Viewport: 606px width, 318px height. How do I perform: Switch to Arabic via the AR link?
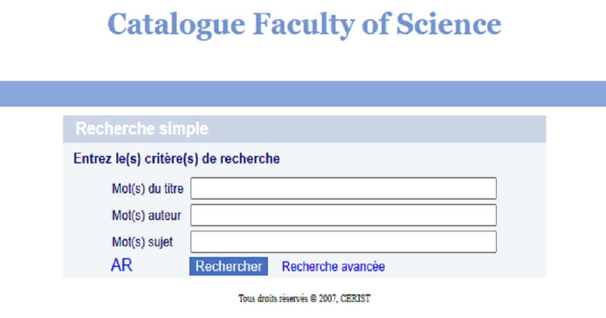(x=121, y=266)
